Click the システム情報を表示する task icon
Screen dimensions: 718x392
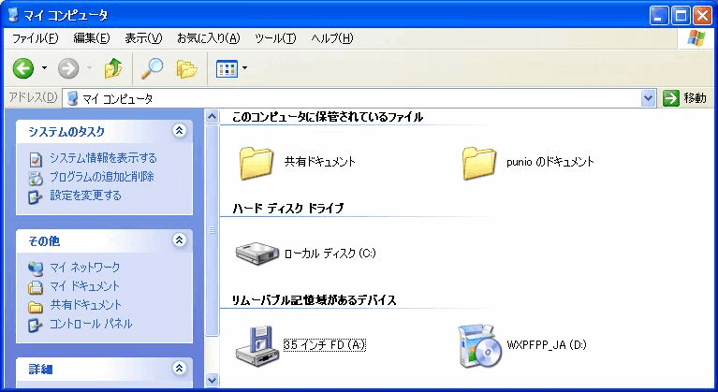[36, 159]
